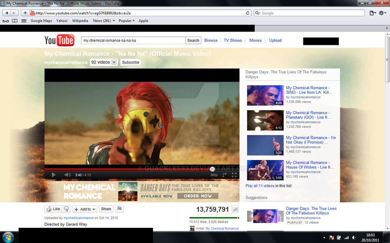Enter fullscreen video mode
Viewport: 390px width, 243px height.
coord(234,175)
